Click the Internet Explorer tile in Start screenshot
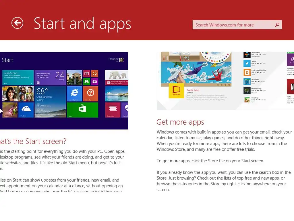Screen dimensions: 294x221 pos(74,94)
